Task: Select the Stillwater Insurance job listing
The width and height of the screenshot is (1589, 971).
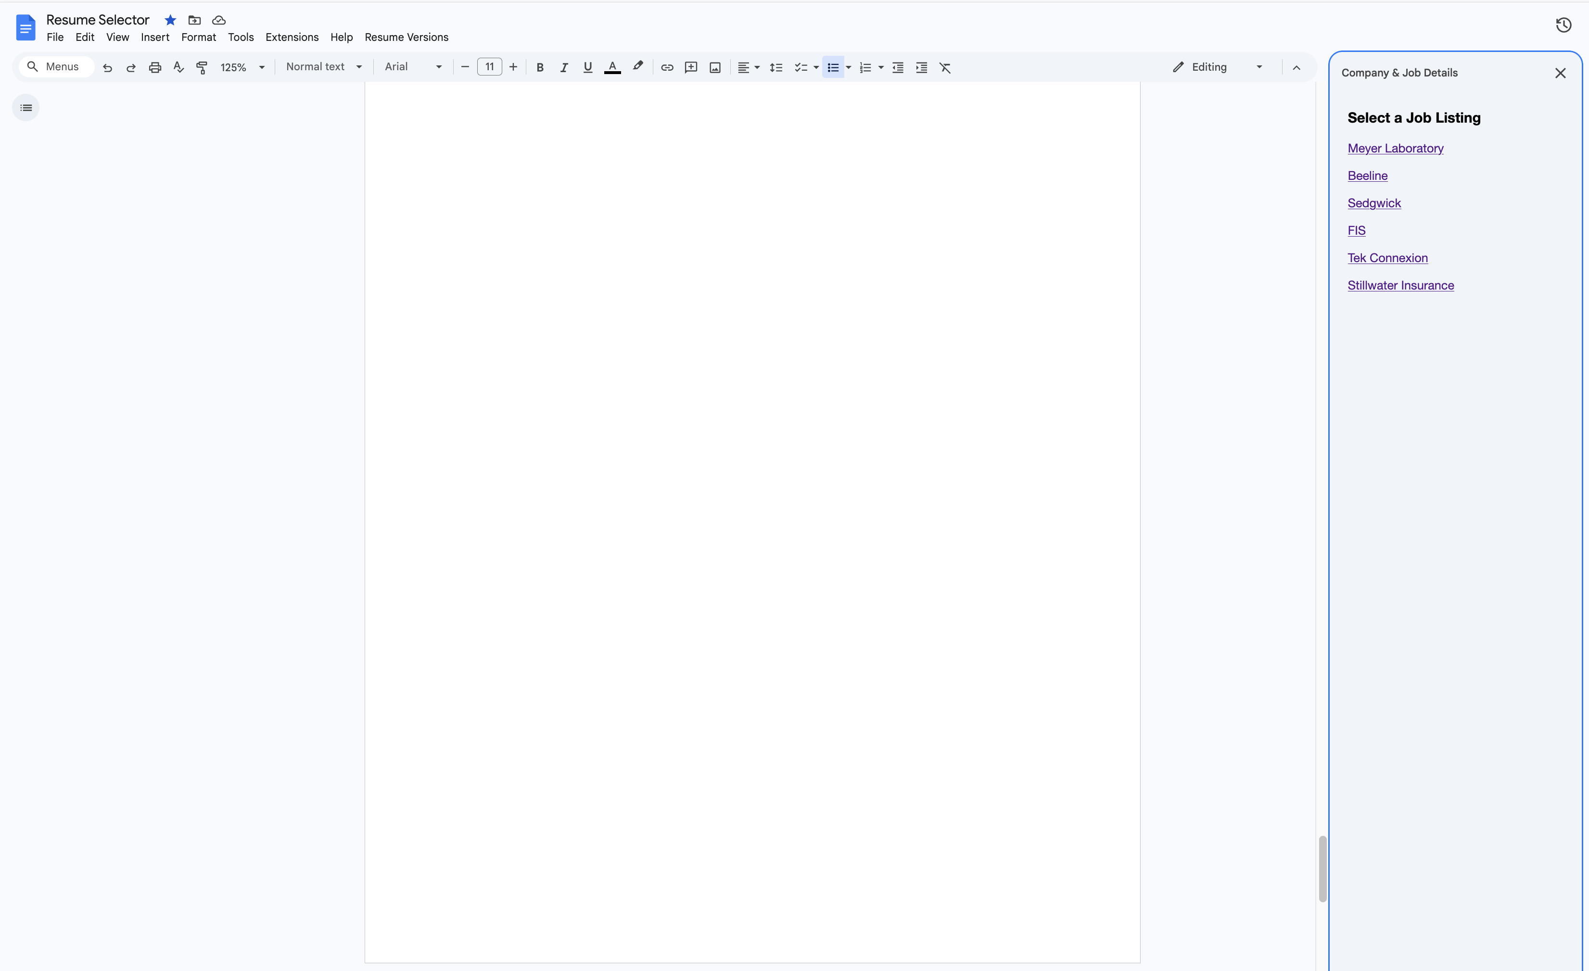Action: 1400,286
